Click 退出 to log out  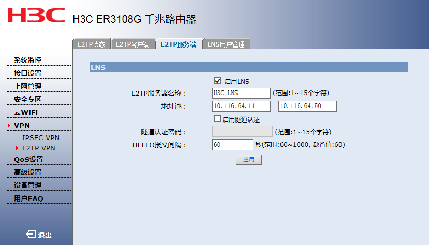click(45, 235)
